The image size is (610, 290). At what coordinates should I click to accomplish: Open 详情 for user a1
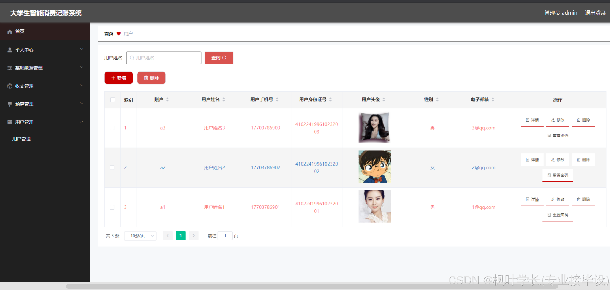click(x=532, y=200)
